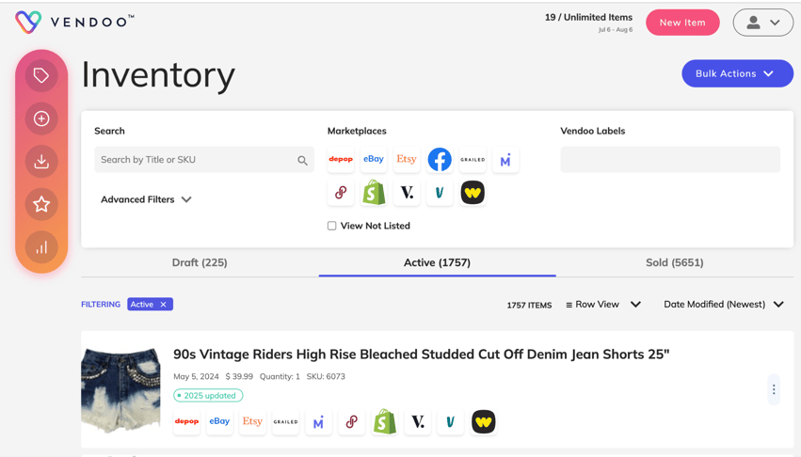Open the Riders Denim Jean Shorts listing title
Viewport: 801px width, 457px height.
[x=421, y=354]
